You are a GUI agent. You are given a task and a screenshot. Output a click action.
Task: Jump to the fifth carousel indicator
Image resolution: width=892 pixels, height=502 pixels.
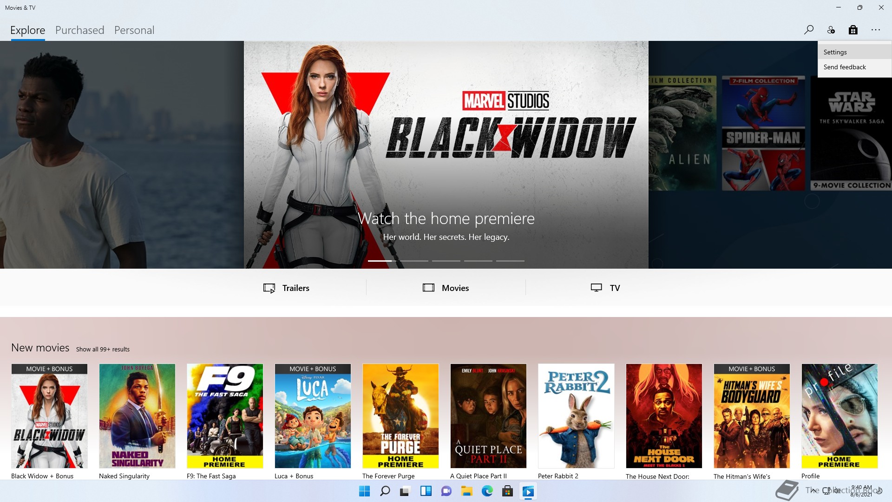coord(511,261)
